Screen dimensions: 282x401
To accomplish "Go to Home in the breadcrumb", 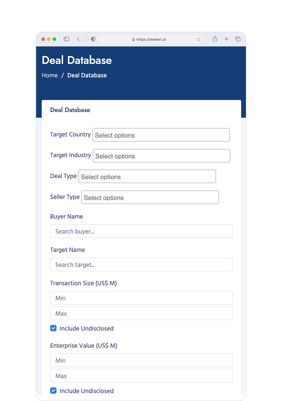I will (x=50, y=75).
